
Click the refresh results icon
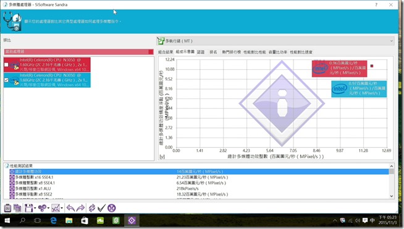coord(91,208)
